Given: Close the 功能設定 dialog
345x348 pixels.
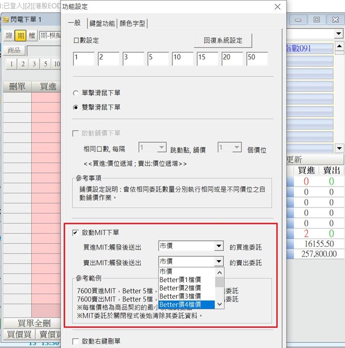Looking at the screenshot, I should tap(277, 7).
